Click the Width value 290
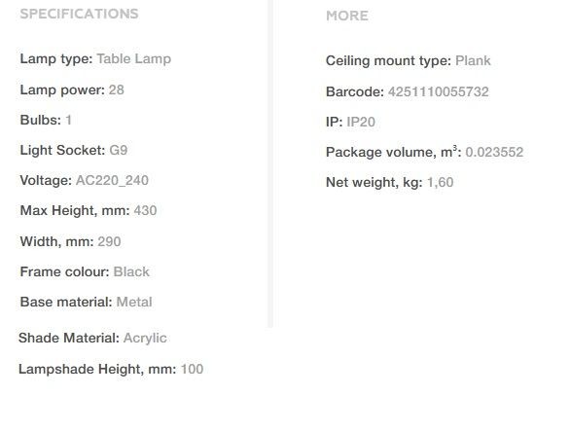 point(109,241)
